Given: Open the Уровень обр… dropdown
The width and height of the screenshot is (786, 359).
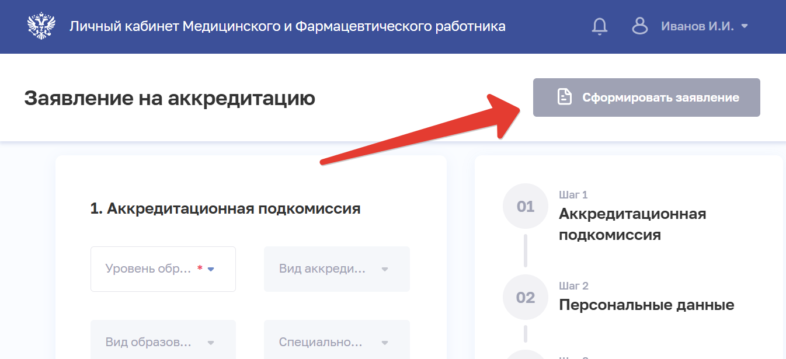Looking at the screenshot, I should coord(163,269).
